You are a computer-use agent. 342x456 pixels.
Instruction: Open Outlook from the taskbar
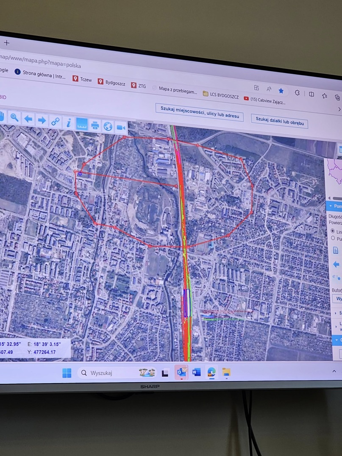pos(181,372)
